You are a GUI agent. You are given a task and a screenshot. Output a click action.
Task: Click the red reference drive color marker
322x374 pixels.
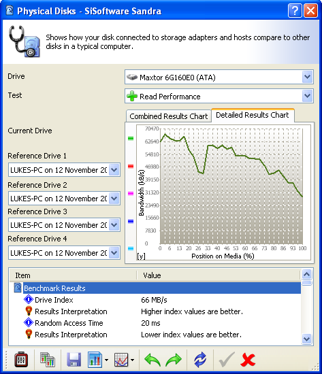pyautogui.click(x=131, y=166)
